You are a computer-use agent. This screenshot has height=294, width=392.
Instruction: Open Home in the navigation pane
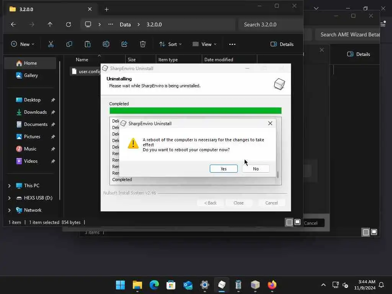[30, 63]
